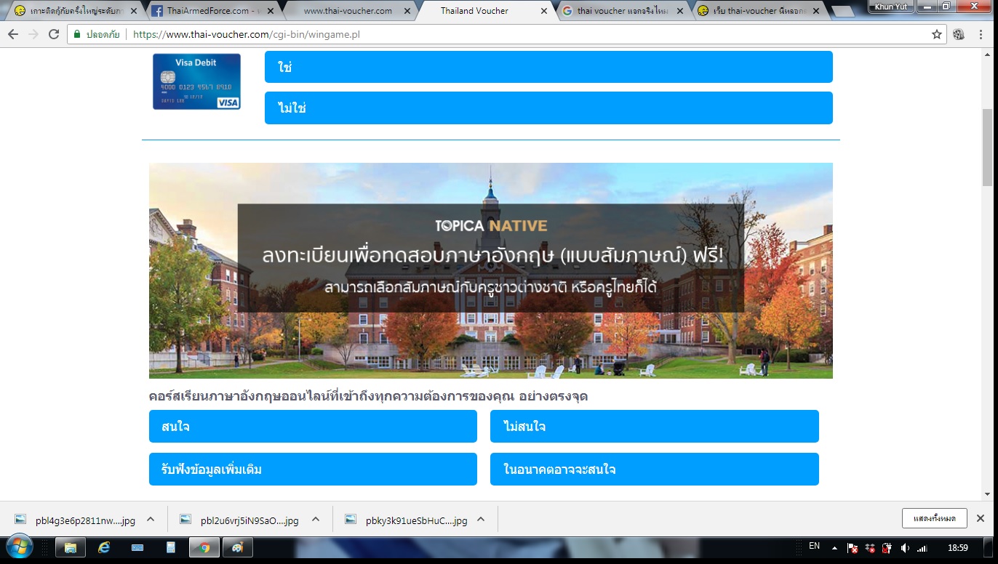Click the page's vertical scrollbar thumb

(x=987, y=148)
